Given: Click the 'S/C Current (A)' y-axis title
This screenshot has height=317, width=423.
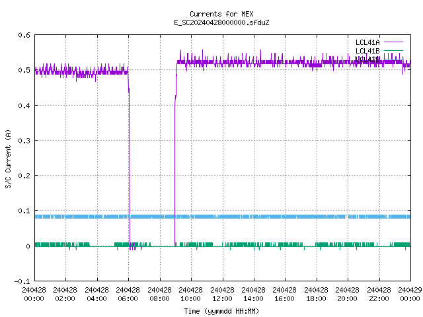Looking at the screenshot, I should [x=9, y=158].
